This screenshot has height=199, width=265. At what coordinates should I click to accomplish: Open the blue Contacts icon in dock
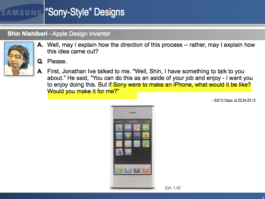tap(128, 170)
